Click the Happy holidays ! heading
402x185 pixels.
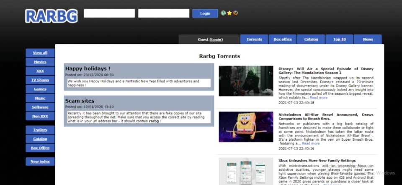[88, 69]
